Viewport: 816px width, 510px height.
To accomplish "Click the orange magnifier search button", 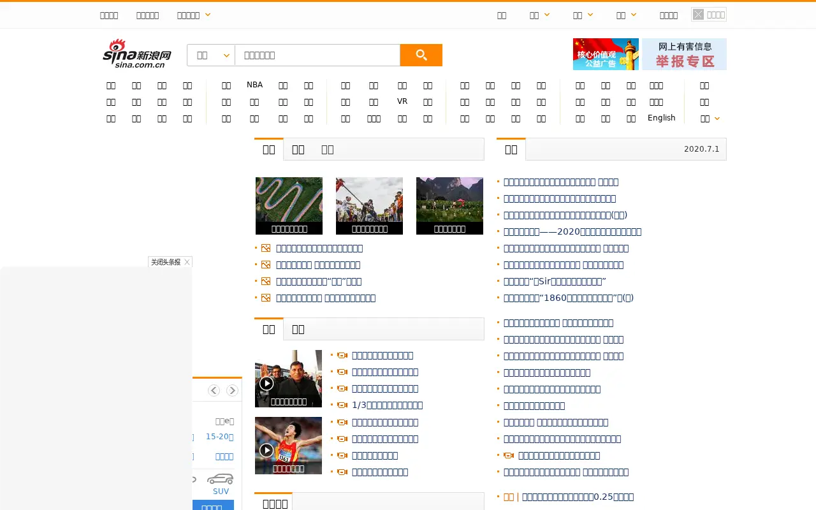I will (421, 55).
